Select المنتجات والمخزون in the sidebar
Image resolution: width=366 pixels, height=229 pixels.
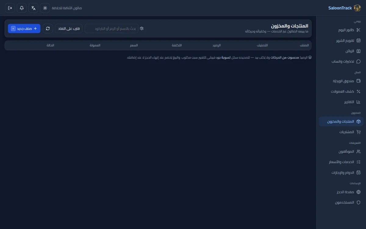click(x=341, y=122)
